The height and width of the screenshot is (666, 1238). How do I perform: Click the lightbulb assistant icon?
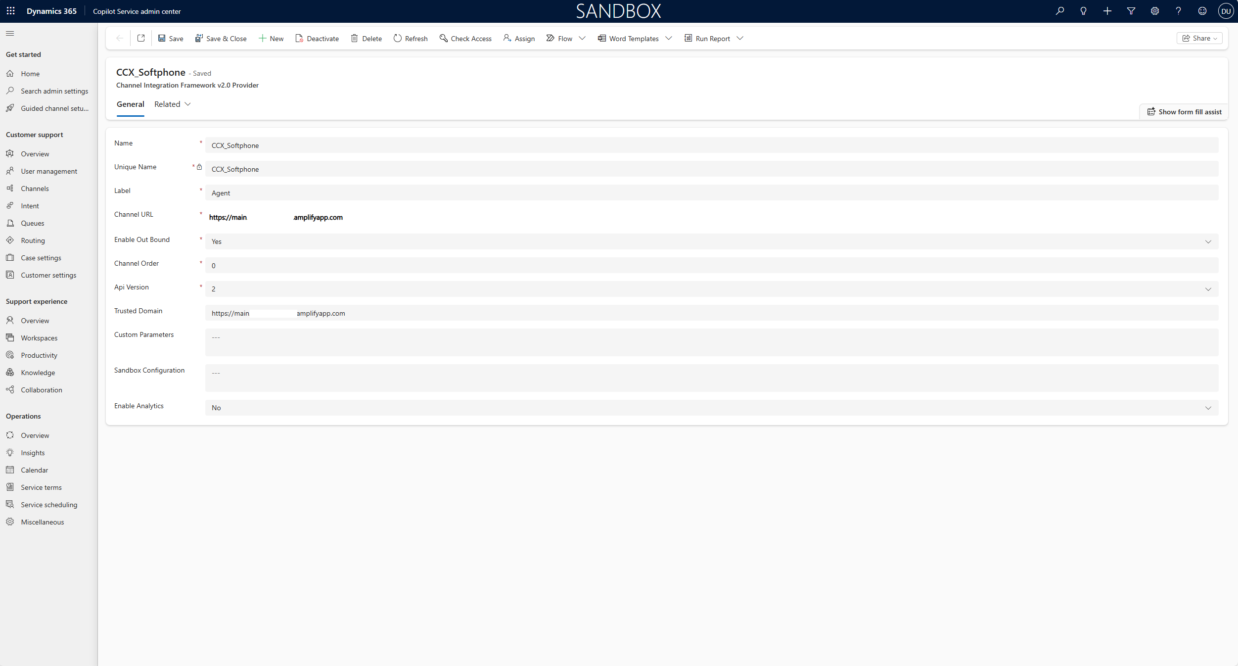(x=1083, y=11)
